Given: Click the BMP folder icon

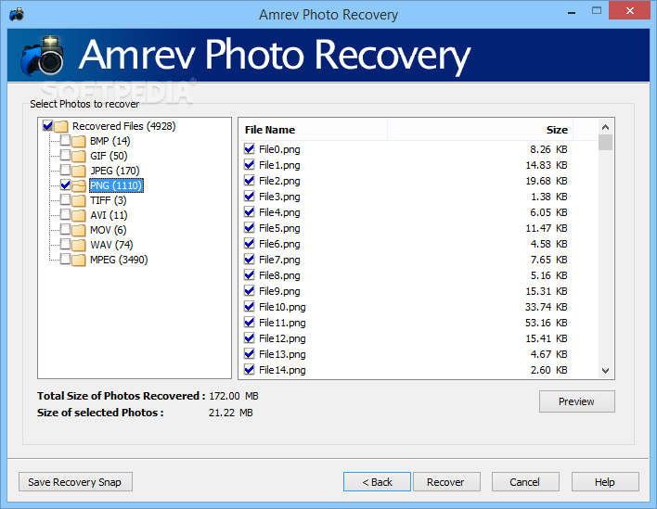Looking at the screenshot, I should coord(78,141).
